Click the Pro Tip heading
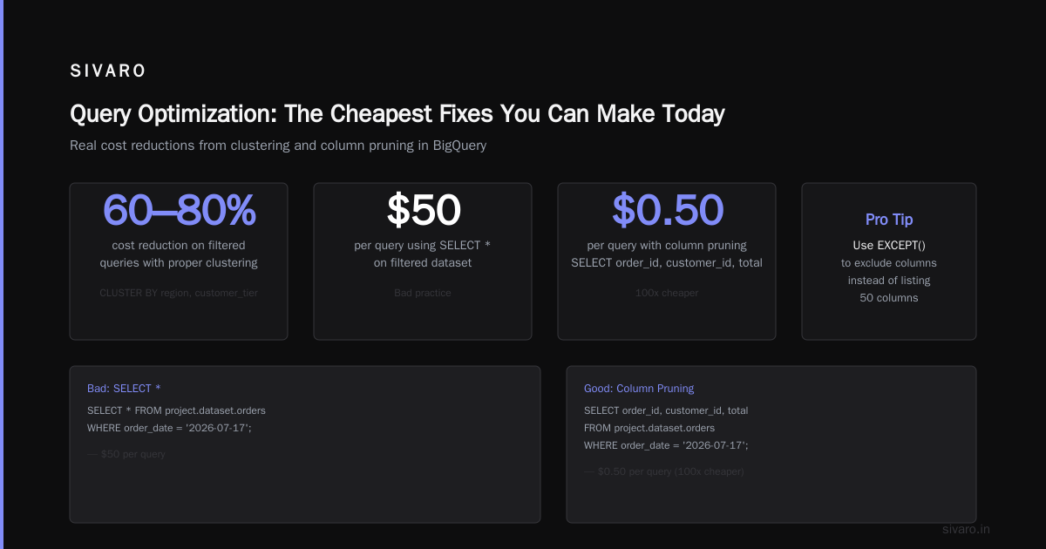Image resolution: width=1046 pixels, height=549 pixels. 889,220
